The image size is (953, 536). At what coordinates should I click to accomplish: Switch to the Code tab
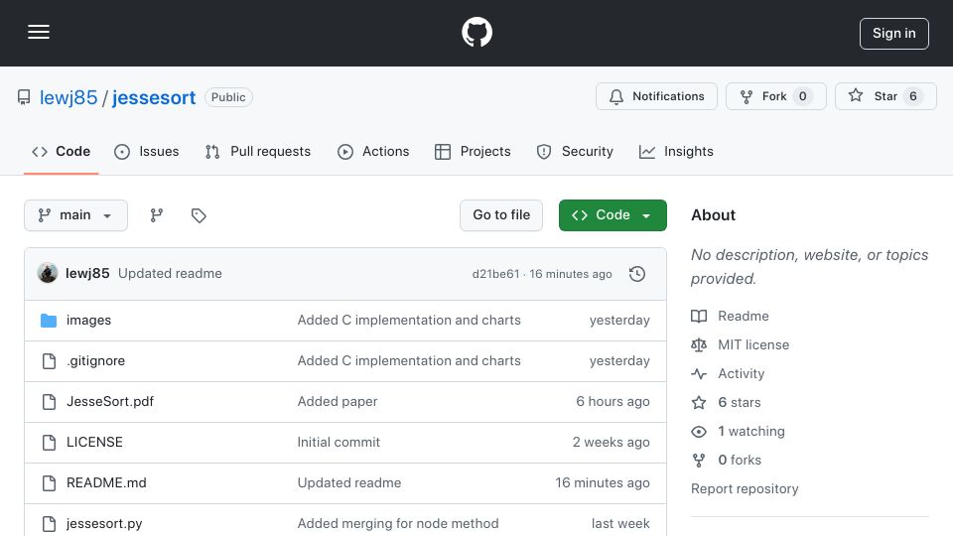coord(61,151)
